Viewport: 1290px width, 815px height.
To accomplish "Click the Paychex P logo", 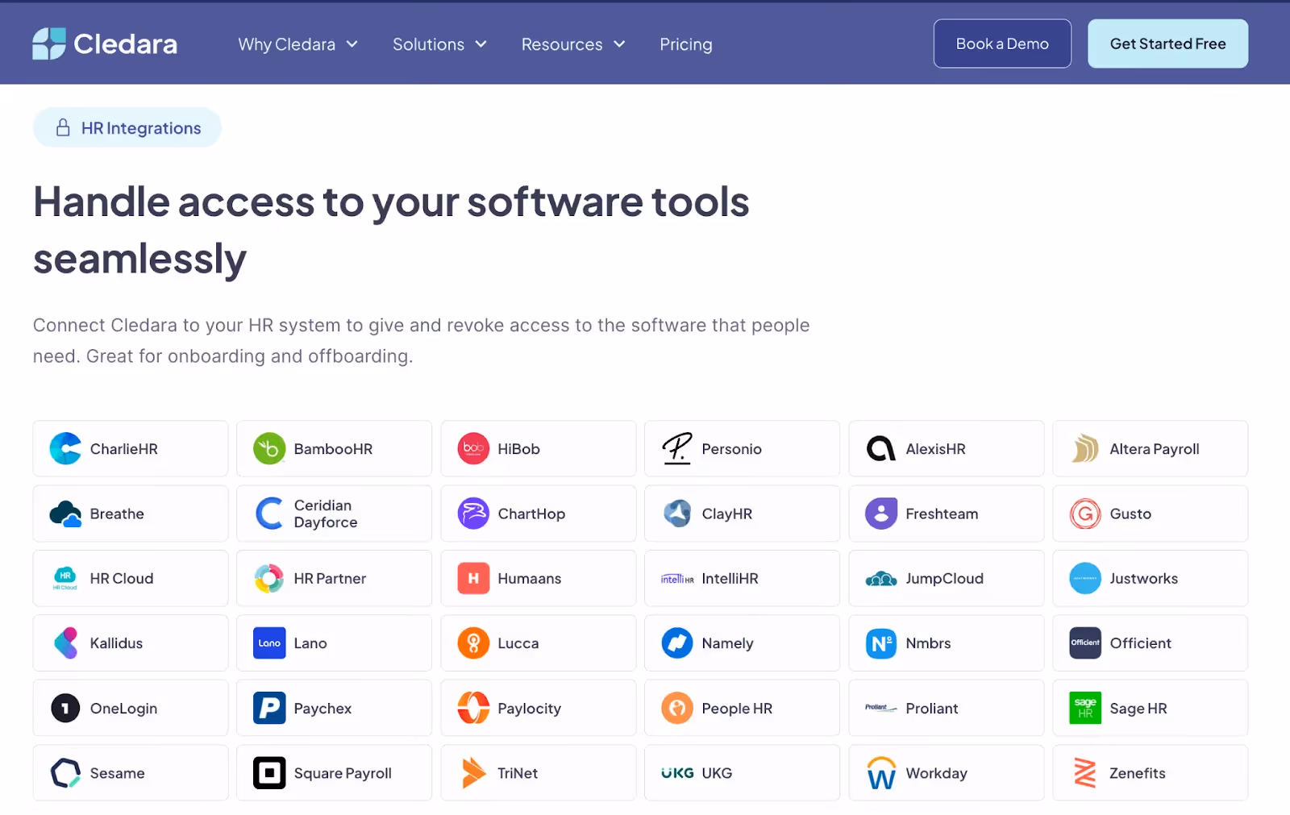I will (269, 709).
